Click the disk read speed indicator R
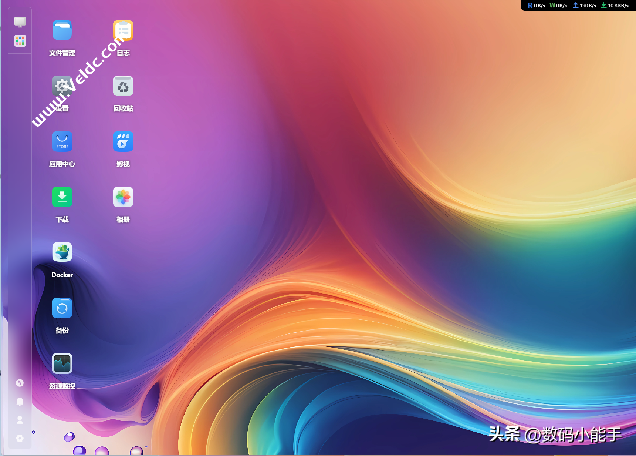The width and height of the screenshot is (636, 456). click(536, 6)
